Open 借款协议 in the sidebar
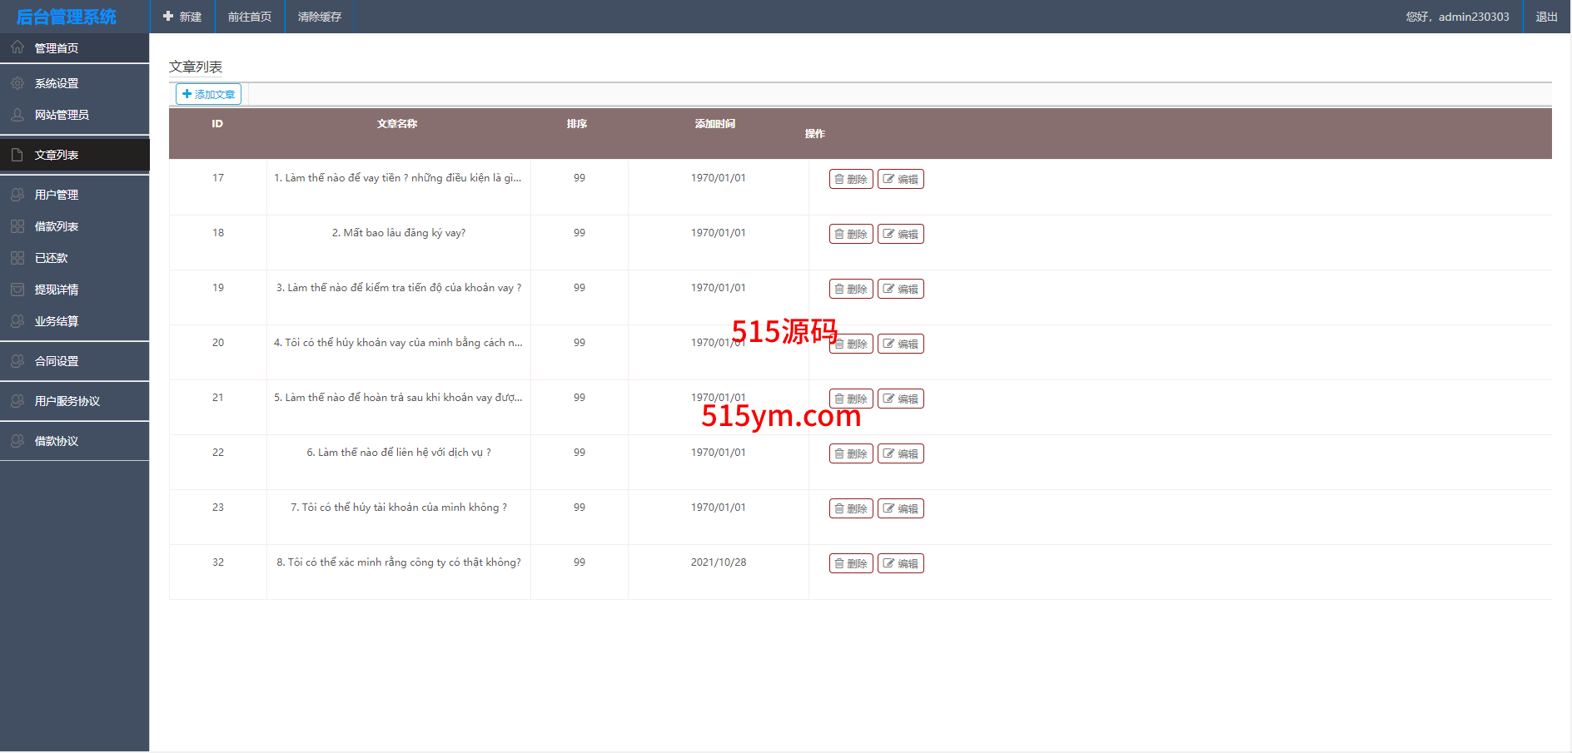This screenshot has width=1572, height=753. pyautogui.click(x=57, y=441)
